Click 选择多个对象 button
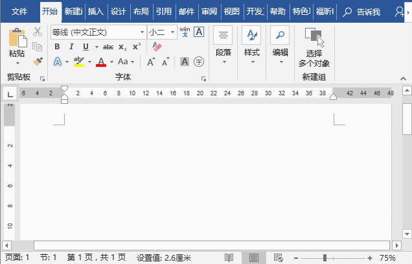The height and width of the screenshot is (264, 412). (314, 47)
